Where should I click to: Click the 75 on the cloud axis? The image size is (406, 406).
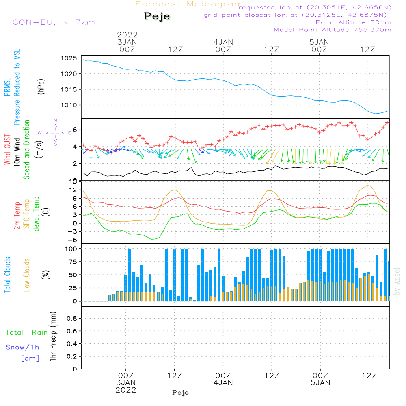tap(73, 262)
